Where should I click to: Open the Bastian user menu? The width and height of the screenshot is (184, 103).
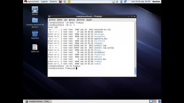coord(156,1)
